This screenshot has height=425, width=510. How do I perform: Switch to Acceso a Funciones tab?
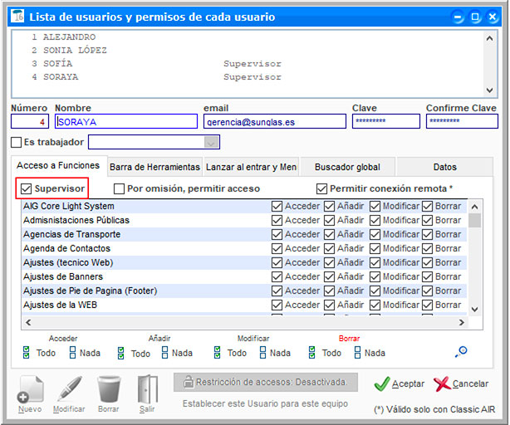pos(58,166)
